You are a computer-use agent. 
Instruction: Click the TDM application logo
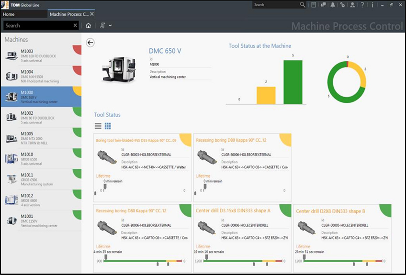(5, 5)
